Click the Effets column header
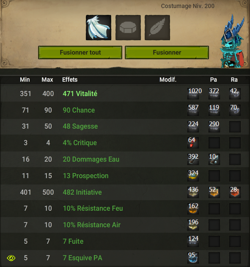This screenshot has width=250, height=267. pos(70,80)
